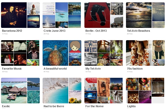The width and height of the screenshot is (166, 109).
Task: Open the red carpet Berlin cover image
Action: pyautogui.click(x=97, y=15)
